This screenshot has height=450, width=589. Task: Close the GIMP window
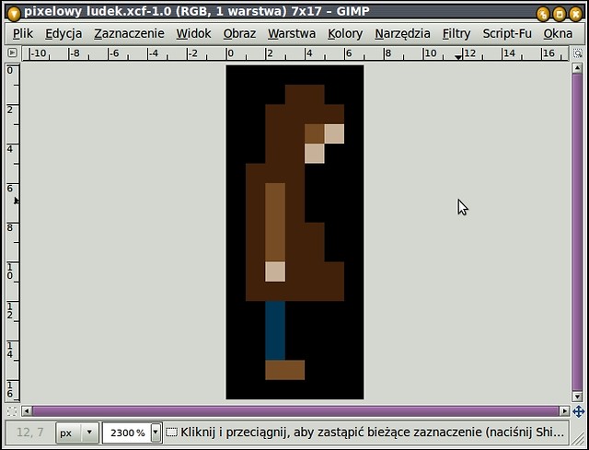(x=575, y=15)
